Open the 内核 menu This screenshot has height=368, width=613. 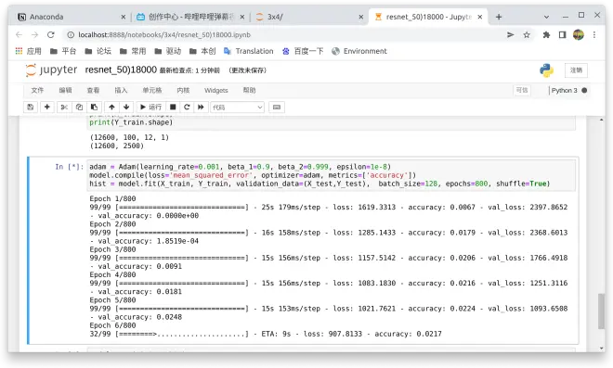pyautogui.click(x=183, y=90)
